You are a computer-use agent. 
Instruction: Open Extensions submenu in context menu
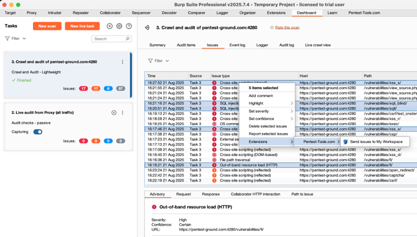point(267,142)
